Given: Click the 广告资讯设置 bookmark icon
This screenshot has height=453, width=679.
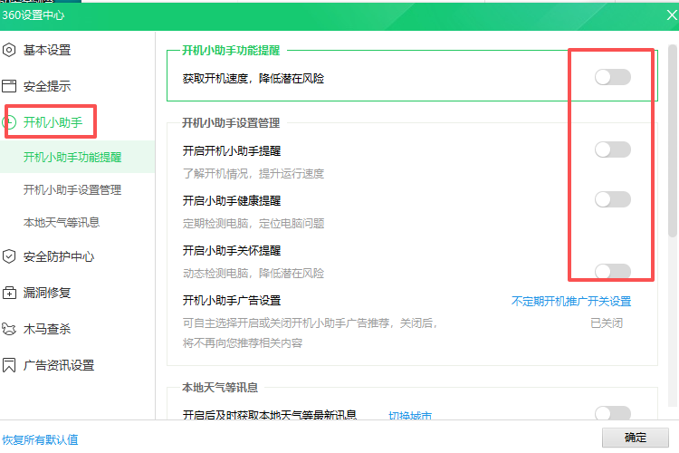Looking at the screenshot, I should pyautogui.click(x=9, y=365).
